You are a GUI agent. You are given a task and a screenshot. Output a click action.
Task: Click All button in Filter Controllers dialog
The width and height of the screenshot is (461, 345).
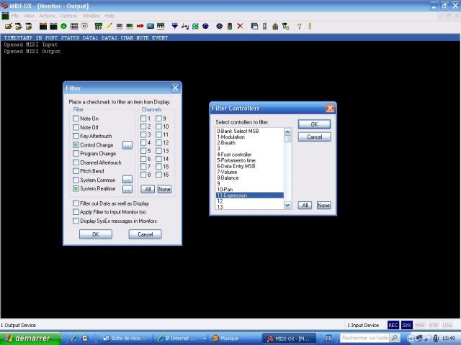305,205
